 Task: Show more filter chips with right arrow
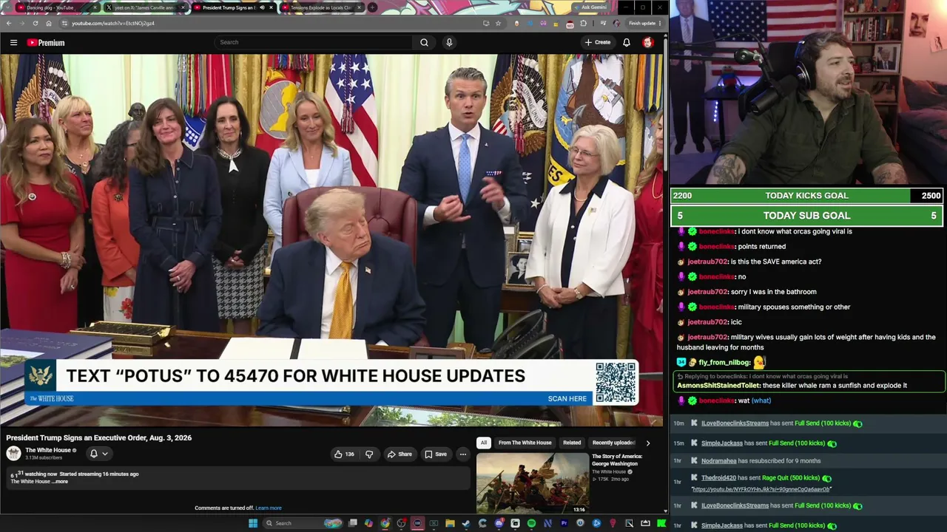pos(648,443)
